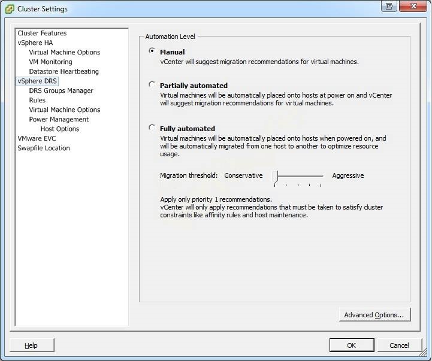Choose the Fully automated radio button

coord(152,128)
